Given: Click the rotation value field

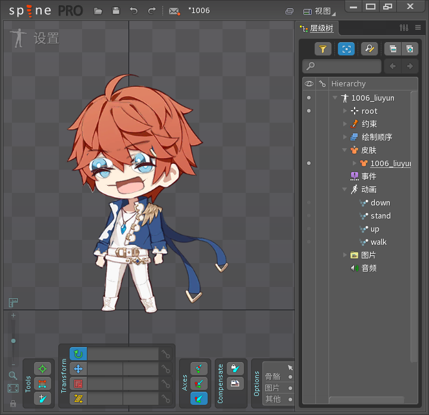Looking at the screenshot, I should pyautogui.click(x=123, y=354).
